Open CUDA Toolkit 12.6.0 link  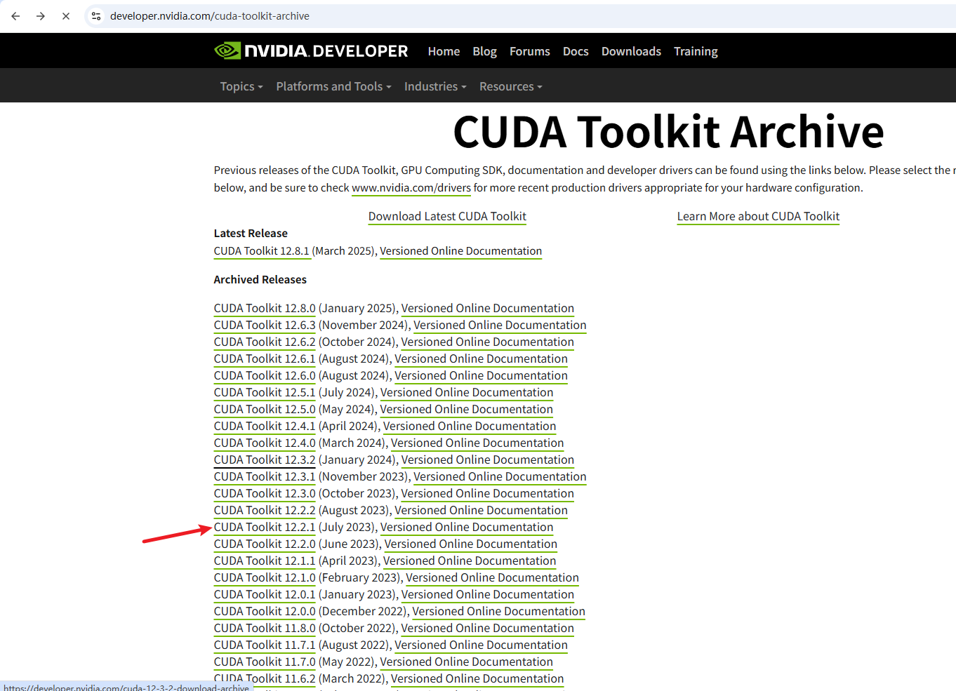click(265, 375)
